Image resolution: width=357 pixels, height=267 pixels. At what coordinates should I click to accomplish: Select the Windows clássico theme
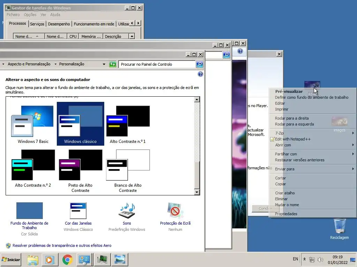(81, 124)
